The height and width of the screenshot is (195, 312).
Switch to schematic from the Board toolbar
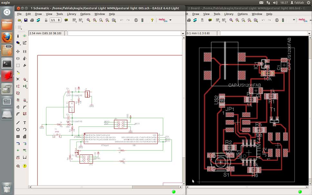tap(202, 20)
